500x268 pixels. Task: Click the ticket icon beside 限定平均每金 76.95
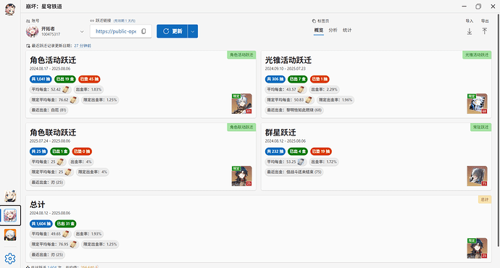pyautogui.click(x=73, y=244)
